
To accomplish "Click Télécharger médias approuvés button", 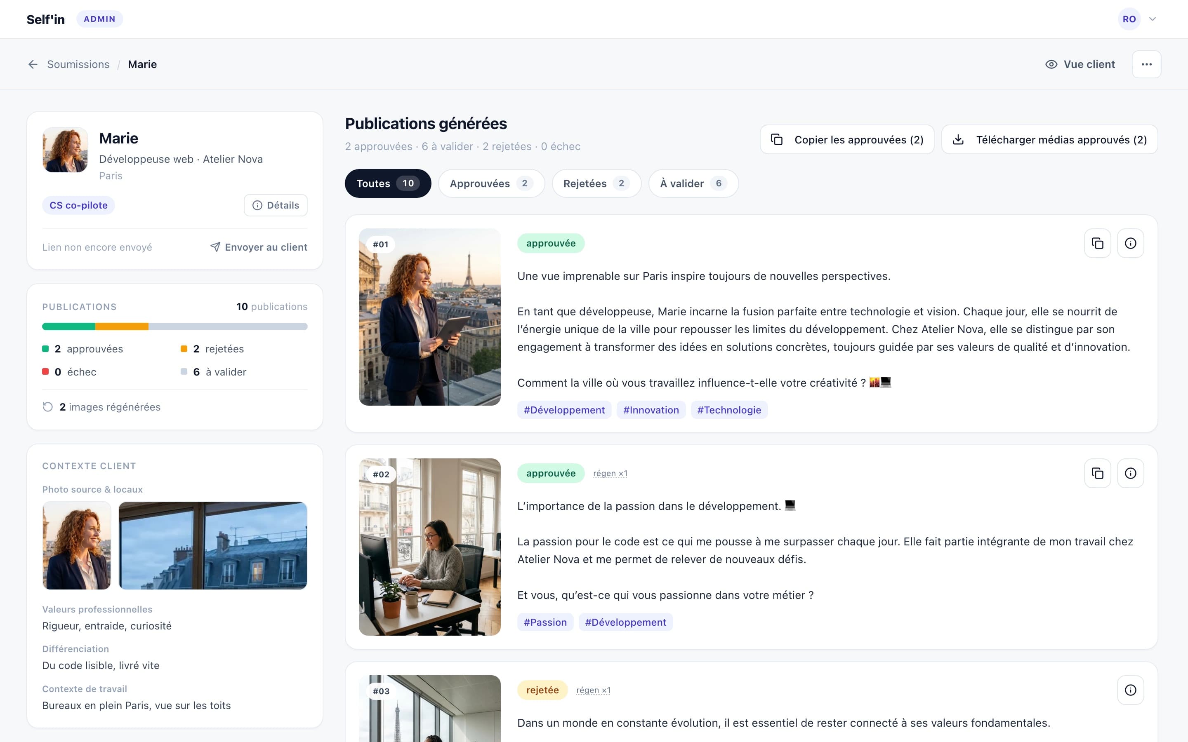I will pyautogui.click(x=1049, y=140).
